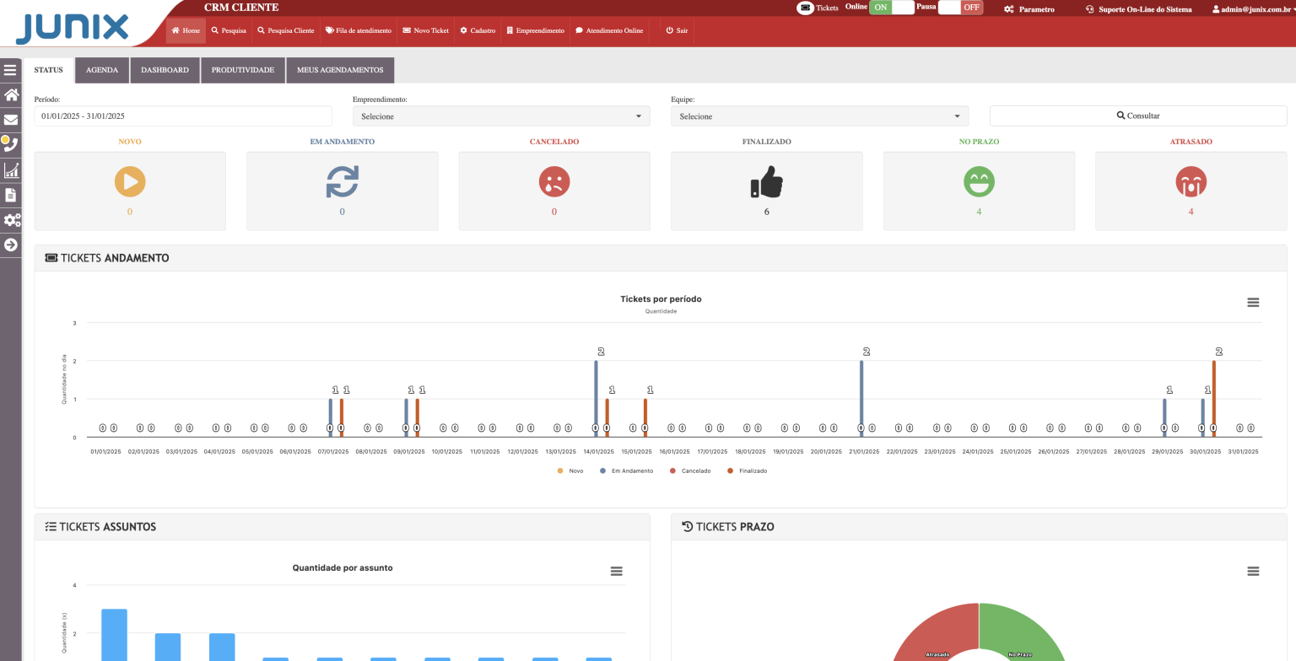
Task: Click the arrow circle icon in sidebar
Action: click(x=11, y=245)
